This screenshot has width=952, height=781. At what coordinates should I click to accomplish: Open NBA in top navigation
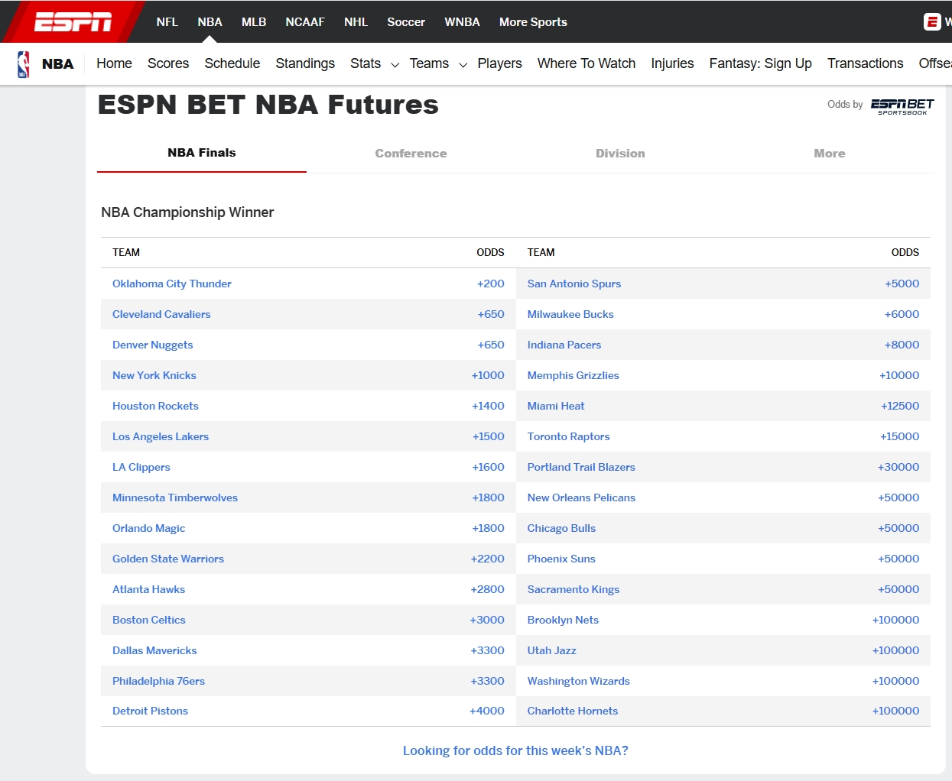pyautogui.click(x=210, y=22)
